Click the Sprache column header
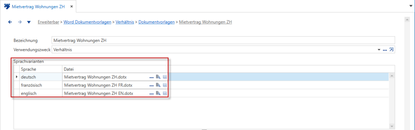This screenshot has width=415, height=130. tap(41, 69)
